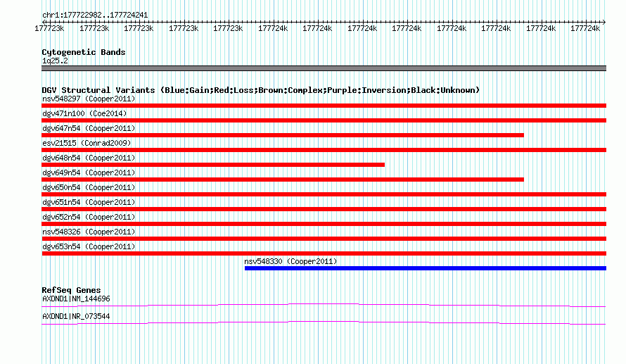Click the red bar under nsv548297

pos(324,106)
